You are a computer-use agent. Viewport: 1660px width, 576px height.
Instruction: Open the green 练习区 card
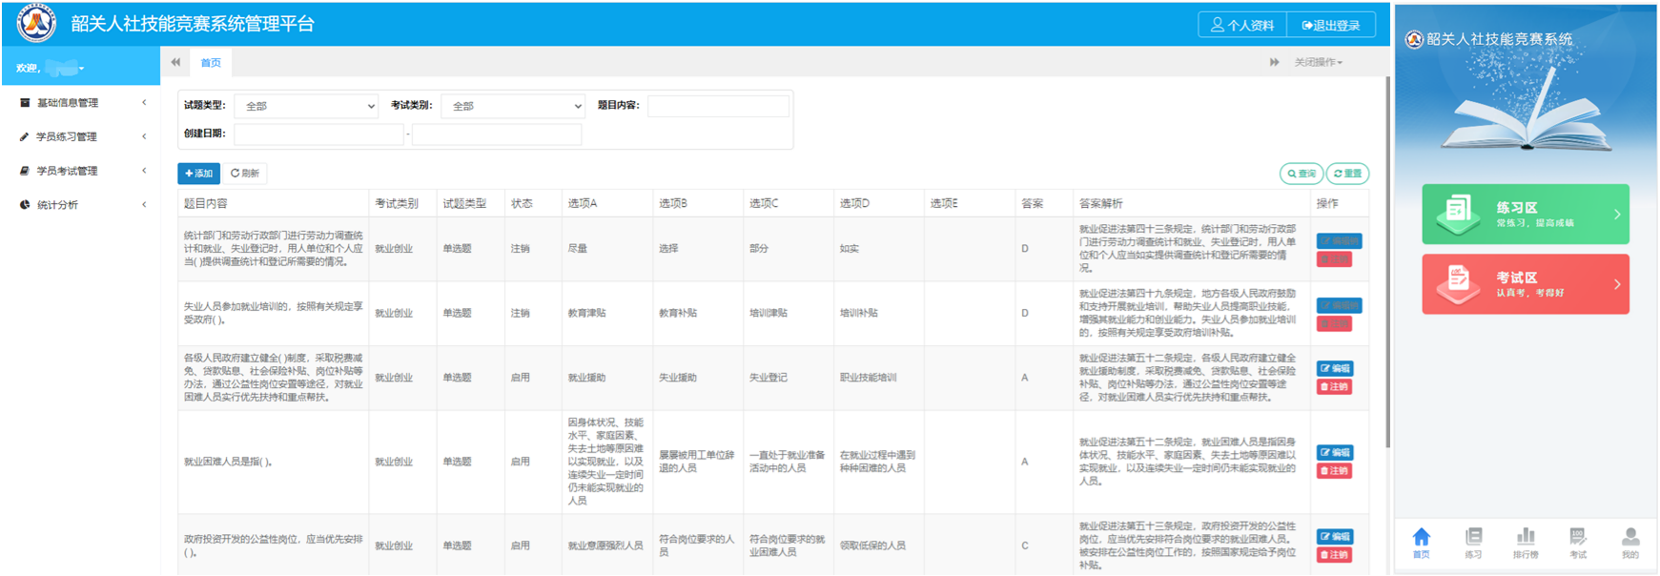pyautogui.click(x=1525, y=215)
